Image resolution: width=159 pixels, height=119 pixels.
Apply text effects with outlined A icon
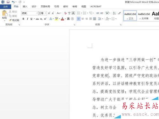pyautogui.click(x=51, y=19)
